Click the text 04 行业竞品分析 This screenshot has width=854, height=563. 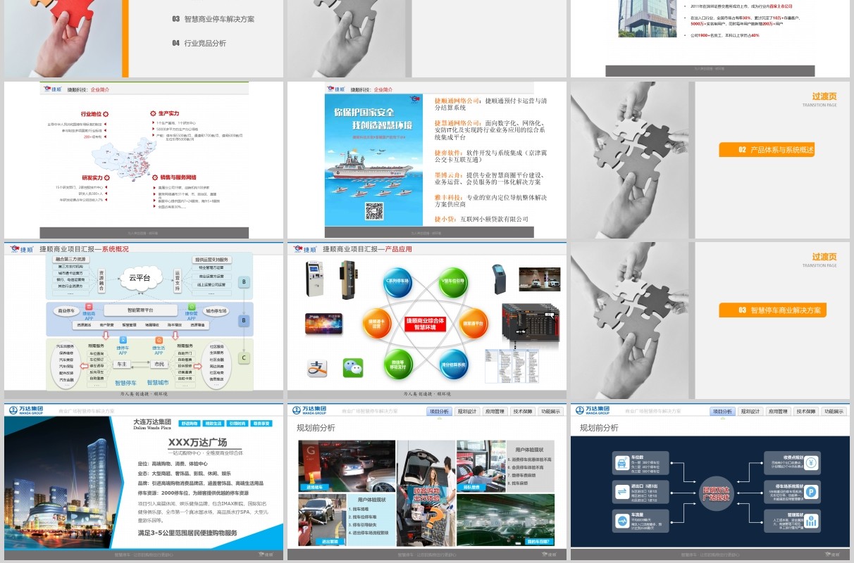[199, 43]
